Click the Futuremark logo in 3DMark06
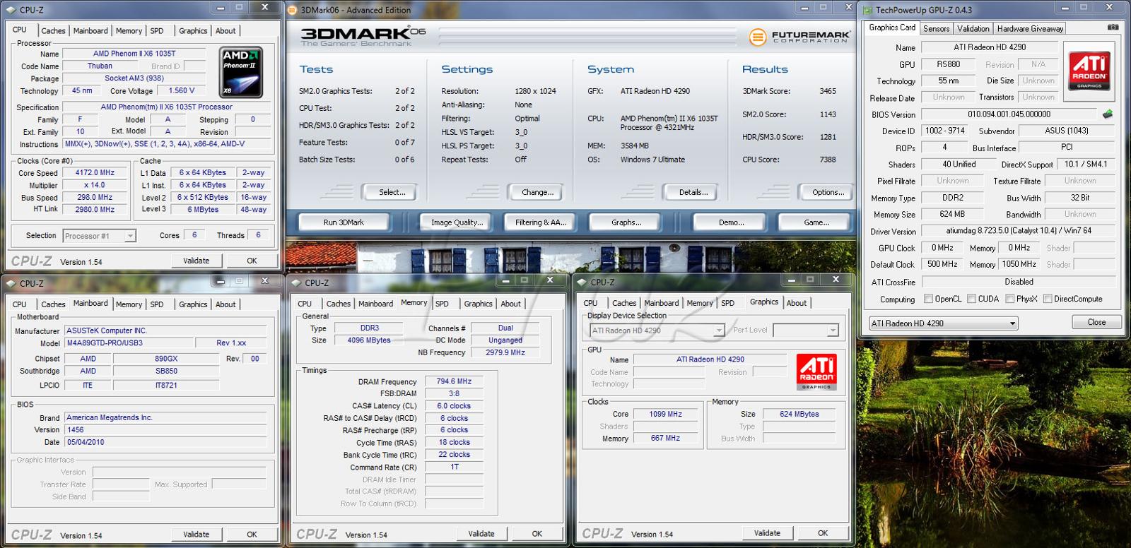 (x=799, y=37)
